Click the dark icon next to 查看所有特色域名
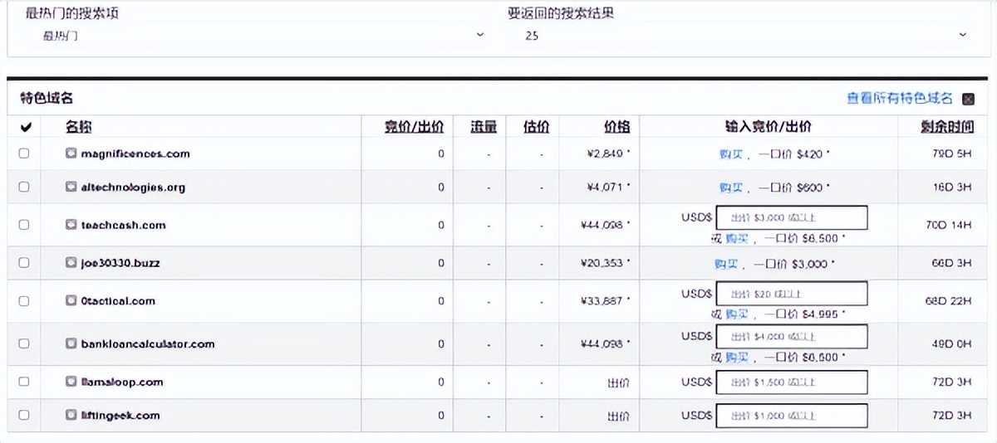This screenshot has width=997, height=443. 968,99
